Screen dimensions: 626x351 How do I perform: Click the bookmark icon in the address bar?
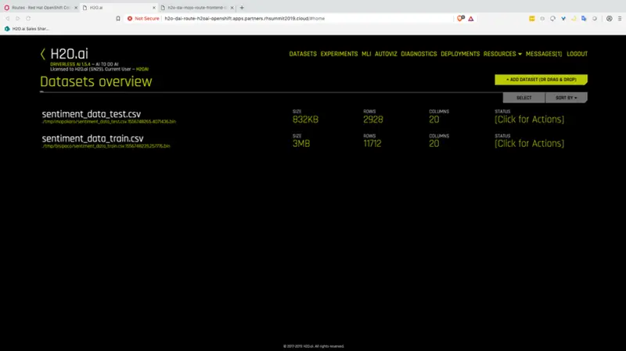click(118, 18)
